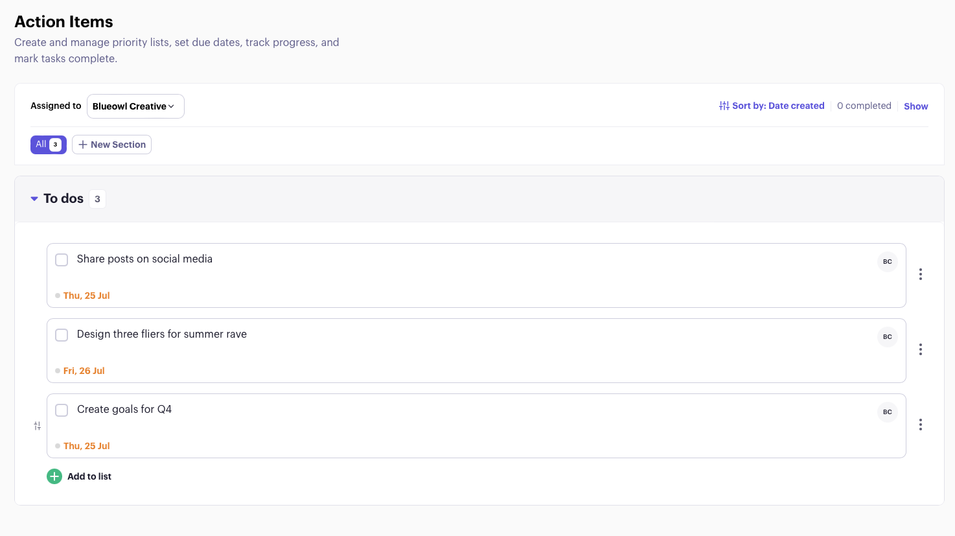The height and width of the screenshot is (536, 955).
Task: Open Thu, 25 Jul date on Create goals
Action: point(87,446)
